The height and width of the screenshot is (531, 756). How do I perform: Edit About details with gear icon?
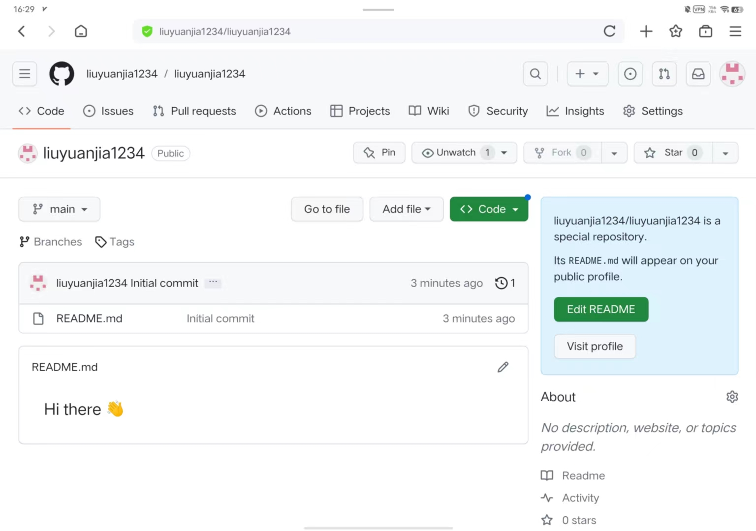click(x=732, y=397)
